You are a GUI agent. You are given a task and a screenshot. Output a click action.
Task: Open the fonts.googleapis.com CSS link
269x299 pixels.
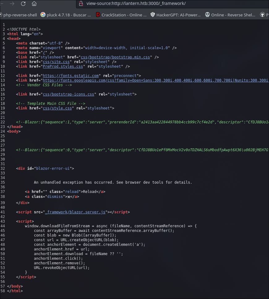click(x=156, y=80)
